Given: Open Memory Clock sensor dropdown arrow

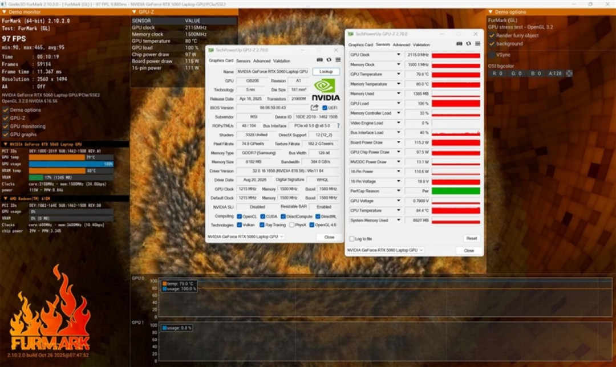Looking at the screenshot, I should coord(398,64).
